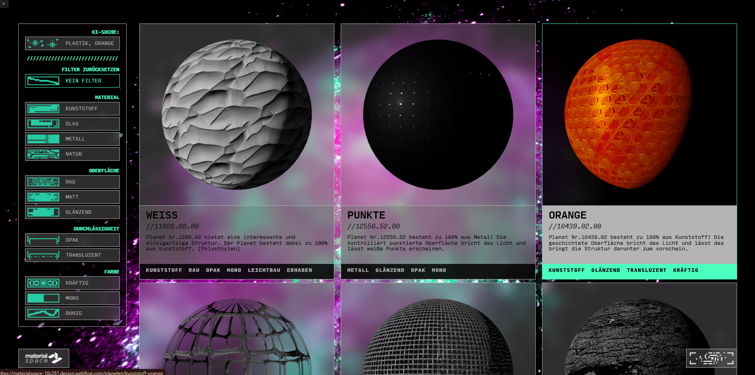The height and width of the screenshot is (375, 755).
Task: Reset filters with KEIN FILTER button
Action: (72, 81)
